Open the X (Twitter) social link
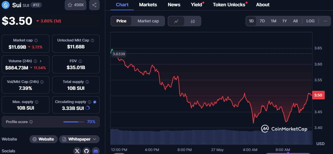Image resolution: width=333 pixels, height=154 pixels. [x=77, y=151]
